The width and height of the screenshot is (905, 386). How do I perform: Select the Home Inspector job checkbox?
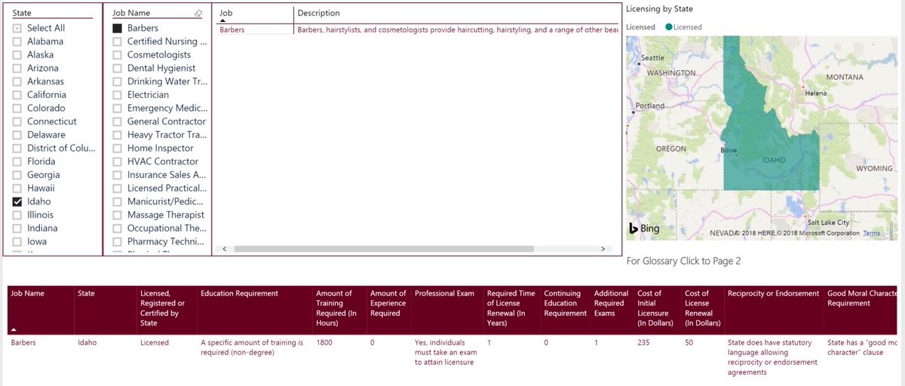point(117,148)
